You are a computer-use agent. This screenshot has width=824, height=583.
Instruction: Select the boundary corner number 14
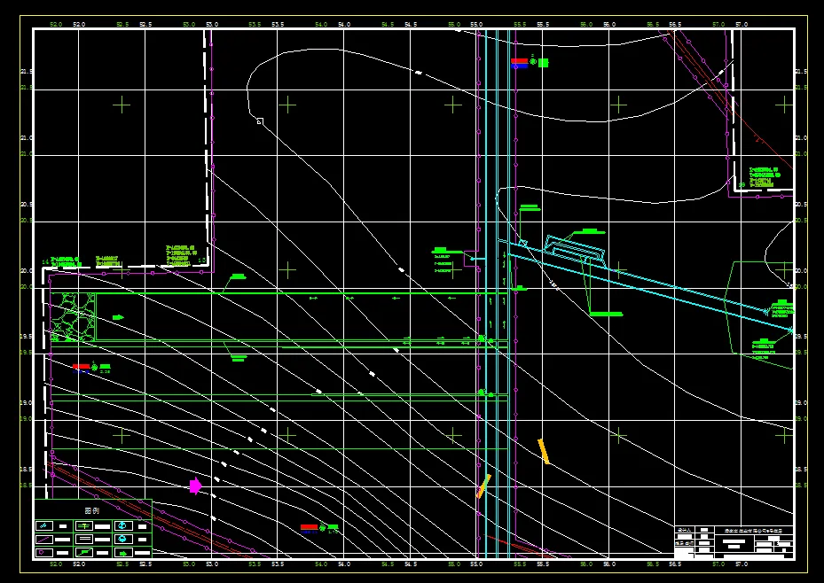tap(45, 261)
